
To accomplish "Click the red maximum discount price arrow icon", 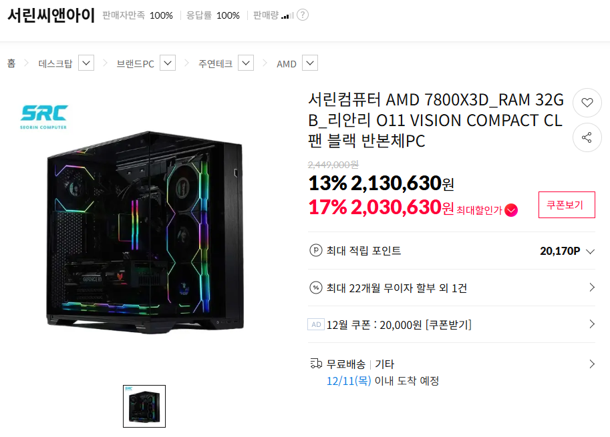I will point(511,210).
